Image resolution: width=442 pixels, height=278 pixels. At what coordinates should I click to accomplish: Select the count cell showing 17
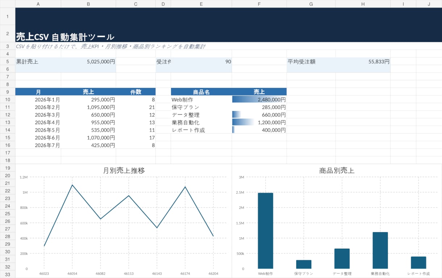[135, 137]
